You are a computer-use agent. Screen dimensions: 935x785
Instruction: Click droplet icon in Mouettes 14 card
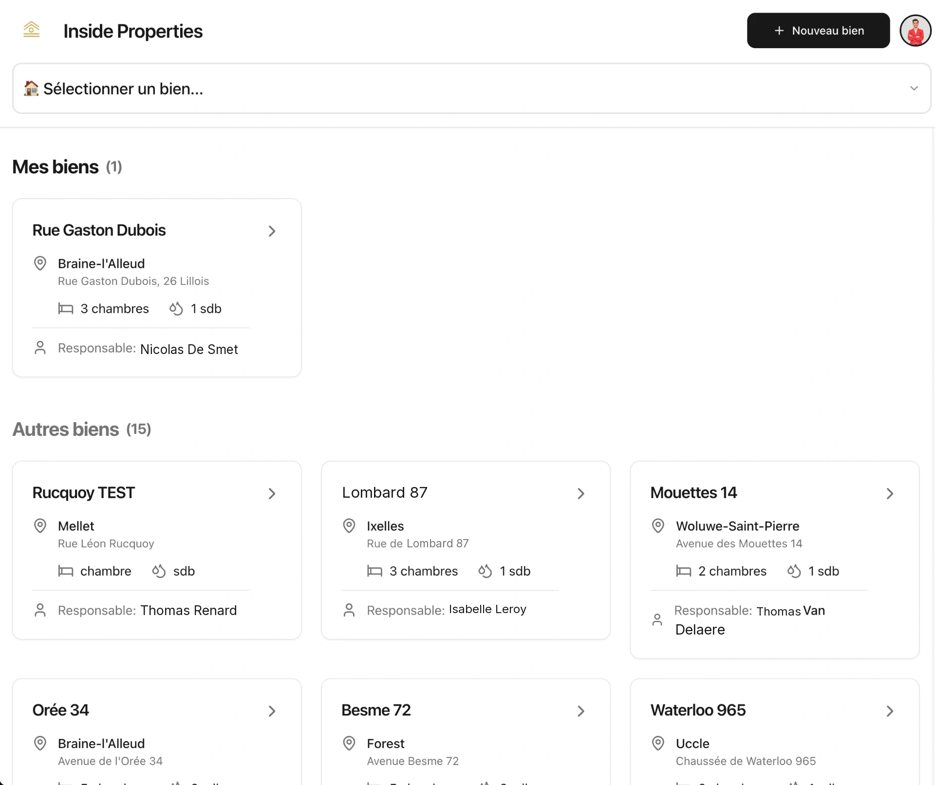pos(794,571)
